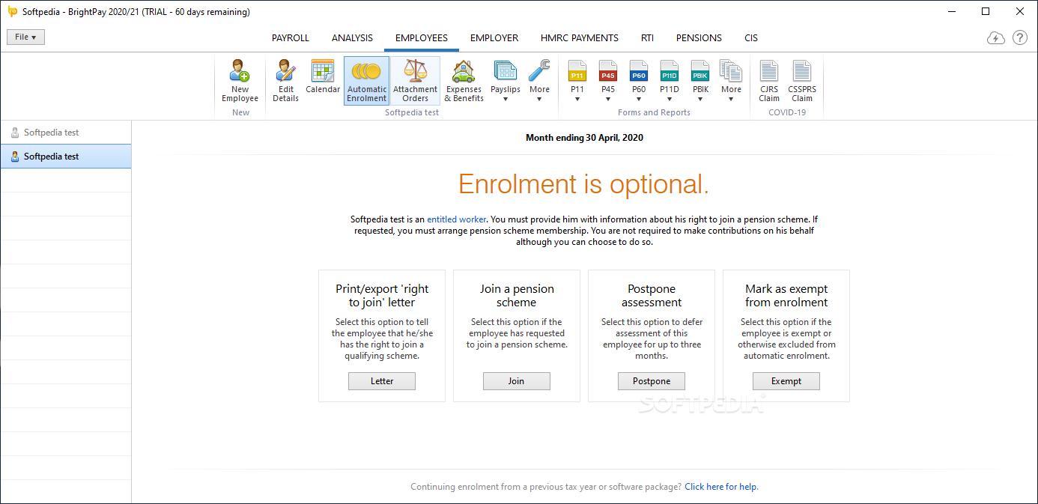The image size is (1038, 504).
Task: Go to the EMPLOYER tab
Action: (494, 37)
